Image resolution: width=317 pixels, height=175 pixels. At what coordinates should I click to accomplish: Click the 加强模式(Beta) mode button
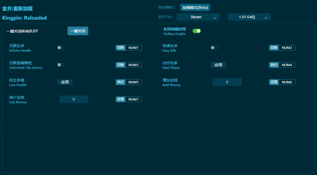point(195,8)
